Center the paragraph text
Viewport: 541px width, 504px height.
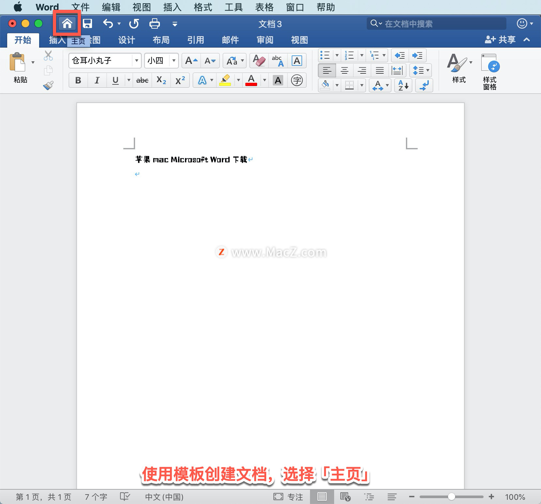tap(345, 70)
